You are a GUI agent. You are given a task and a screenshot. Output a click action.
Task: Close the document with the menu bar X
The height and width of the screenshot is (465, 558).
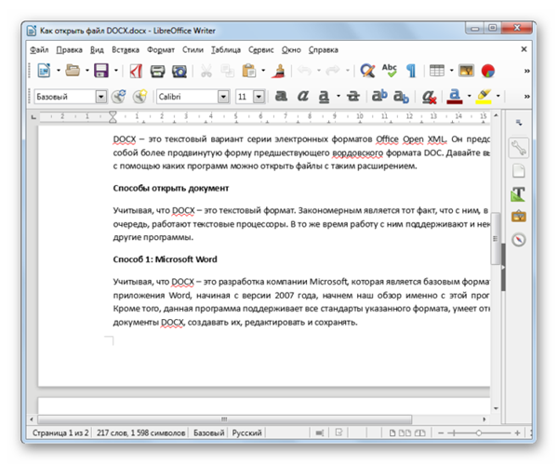click(x=524, y=49)
